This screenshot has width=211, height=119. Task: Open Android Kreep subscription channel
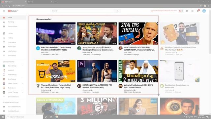pyautogui.click(x=13, y=75)
